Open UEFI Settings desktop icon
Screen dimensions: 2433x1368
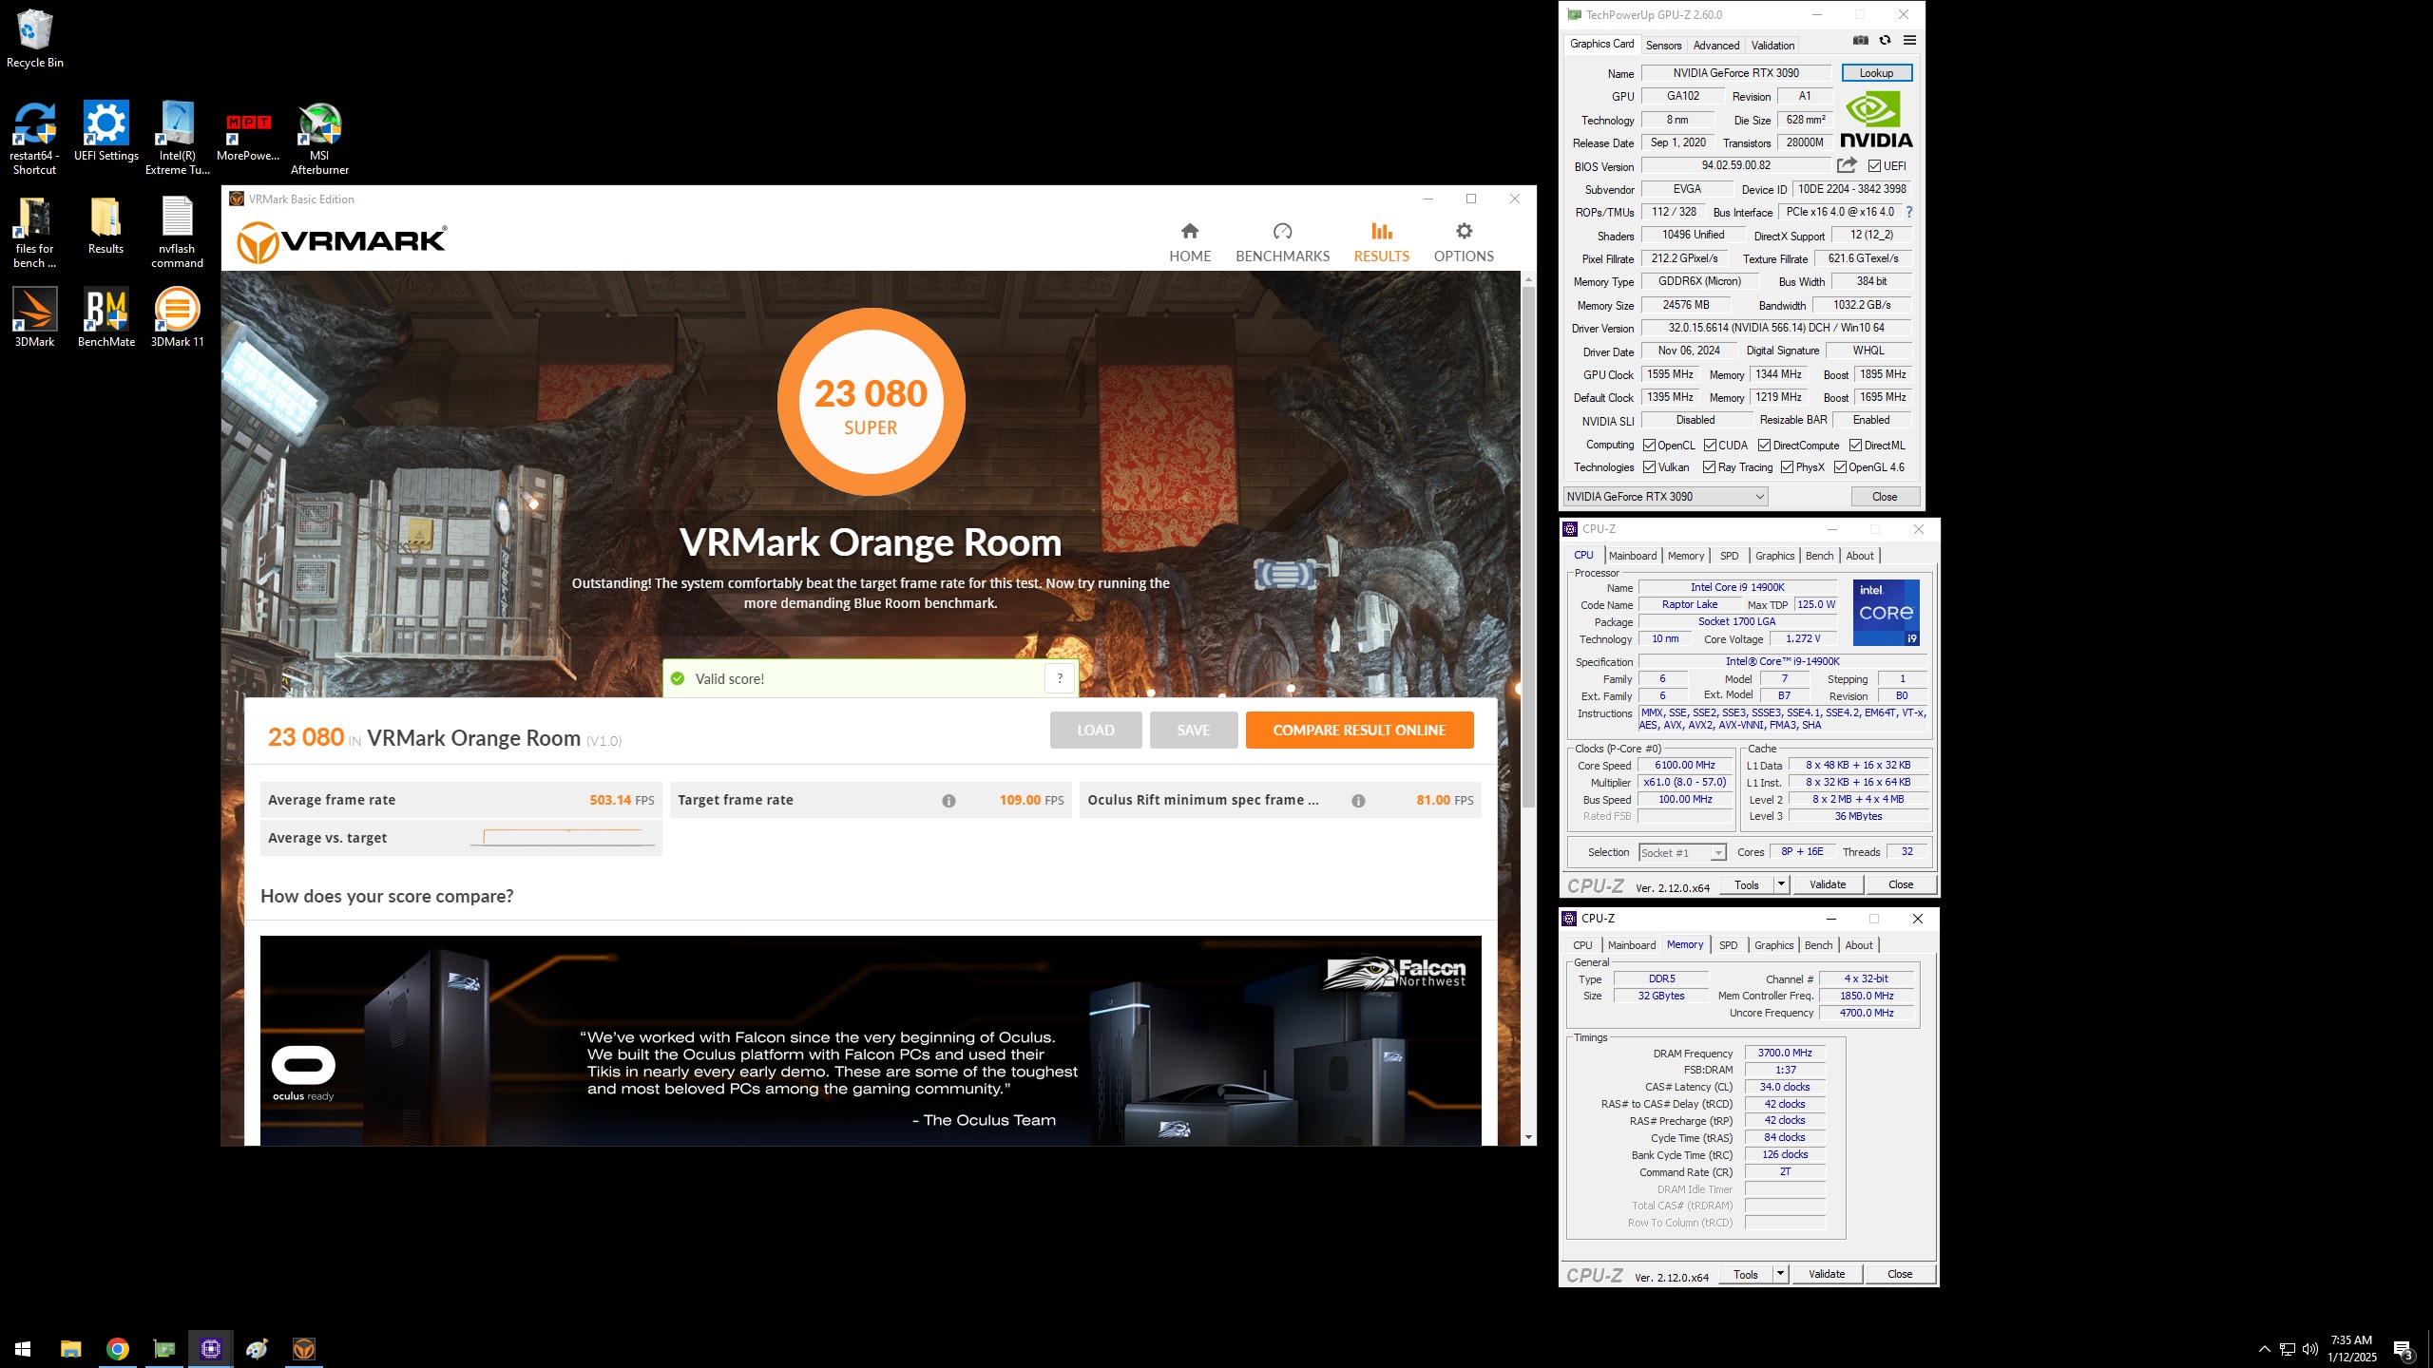(x=106, y=131)
